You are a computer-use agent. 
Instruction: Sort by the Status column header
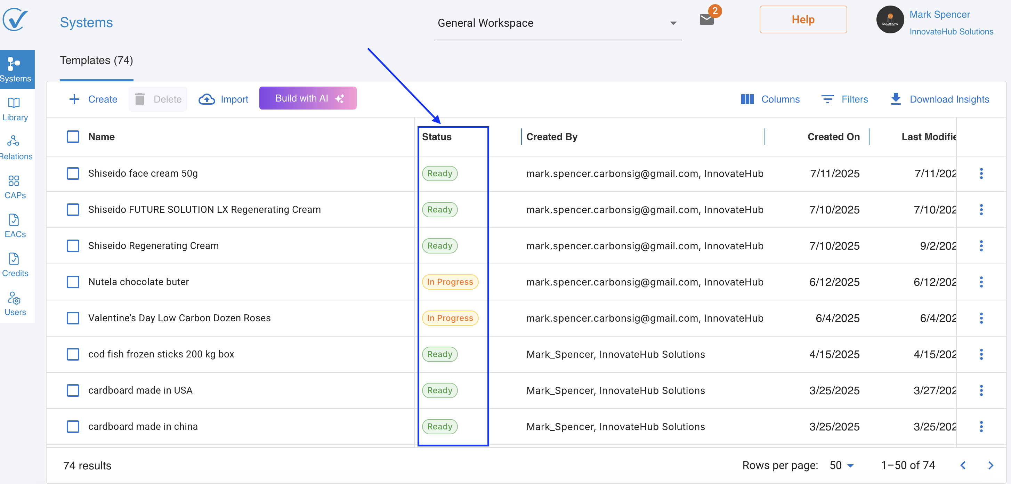[x=436, y=137]
